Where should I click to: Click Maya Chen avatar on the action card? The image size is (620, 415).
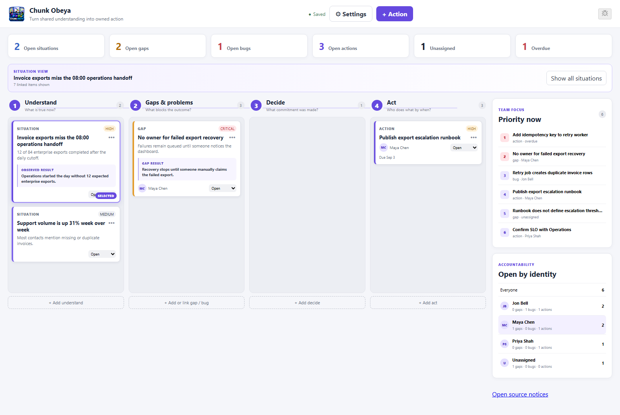(x=383, y=147)
